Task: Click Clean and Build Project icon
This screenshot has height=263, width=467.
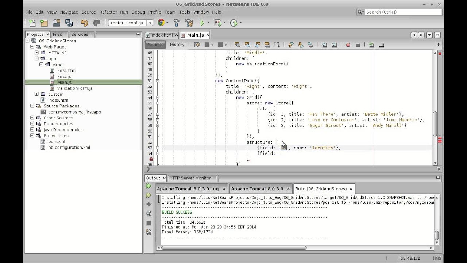Action: (x=189, y=23)
